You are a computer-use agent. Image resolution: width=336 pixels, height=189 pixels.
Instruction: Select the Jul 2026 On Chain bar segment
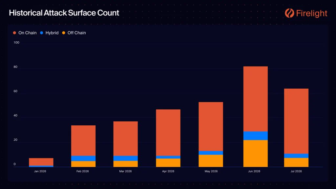pos(296,121)
